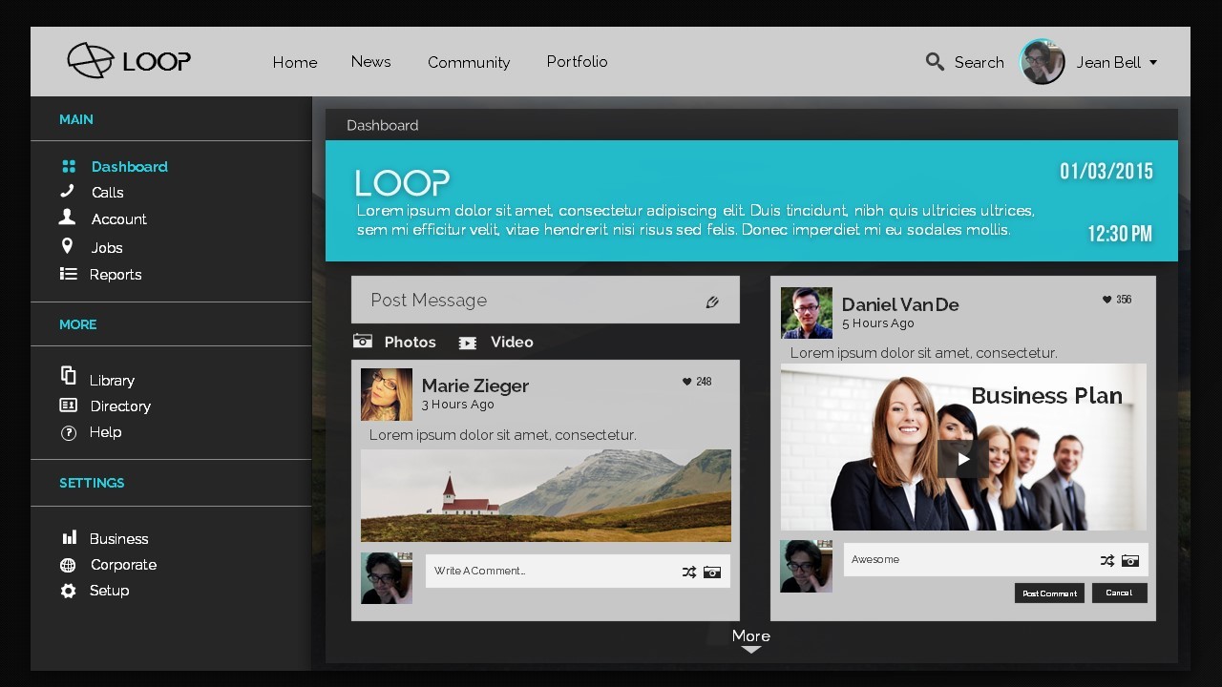Like Marie Zieger's post with the heart

tap(686, 381)
